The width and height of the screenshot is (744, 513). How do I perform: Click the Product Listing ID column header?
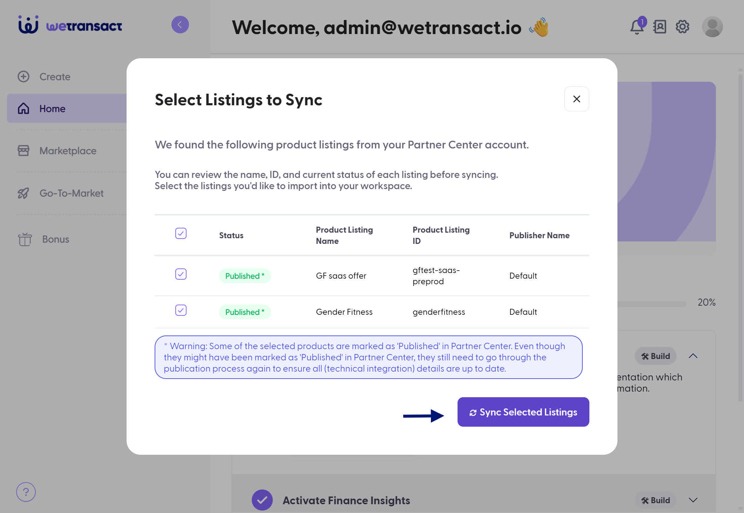coord(441,235)
